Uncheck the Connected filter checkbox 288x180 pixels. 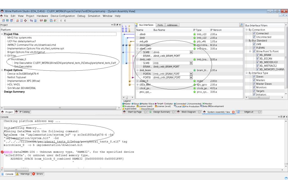tap(254, 33)
